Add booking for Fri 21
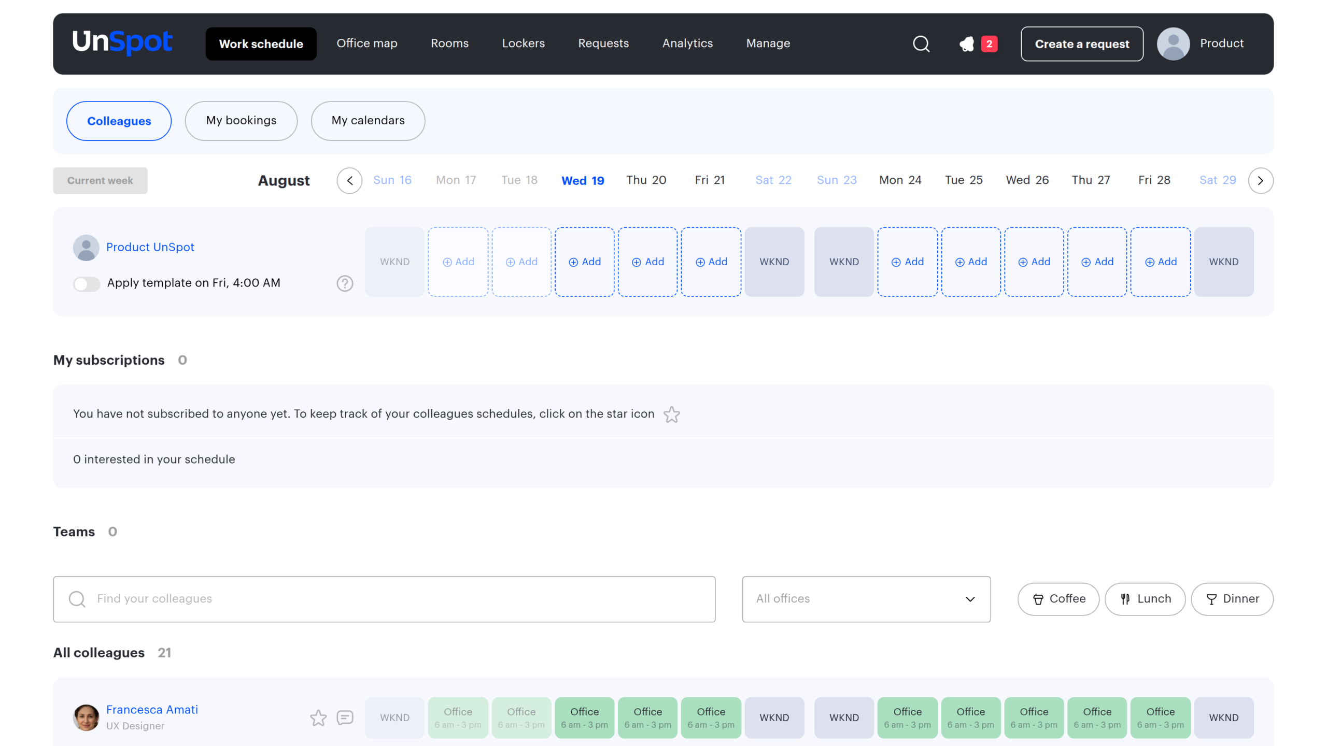Screen dimensions: 1327x746 coord(711,262)
